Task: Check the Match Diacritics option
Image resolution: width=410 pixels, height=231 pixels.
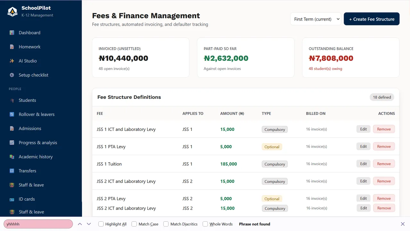Action: tap(166, 224)
